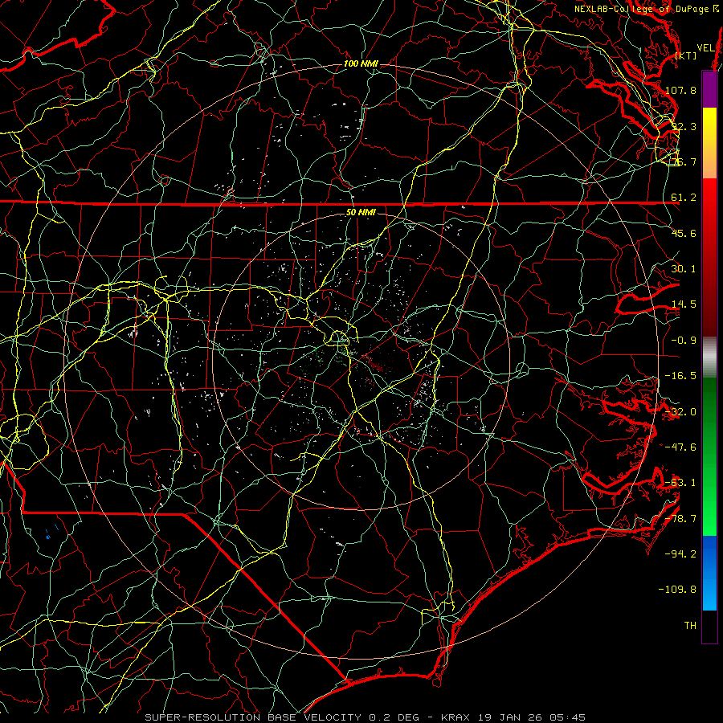
Task: Click the purple segment of the velocity color bar
Action: click(x=709, y=89)
